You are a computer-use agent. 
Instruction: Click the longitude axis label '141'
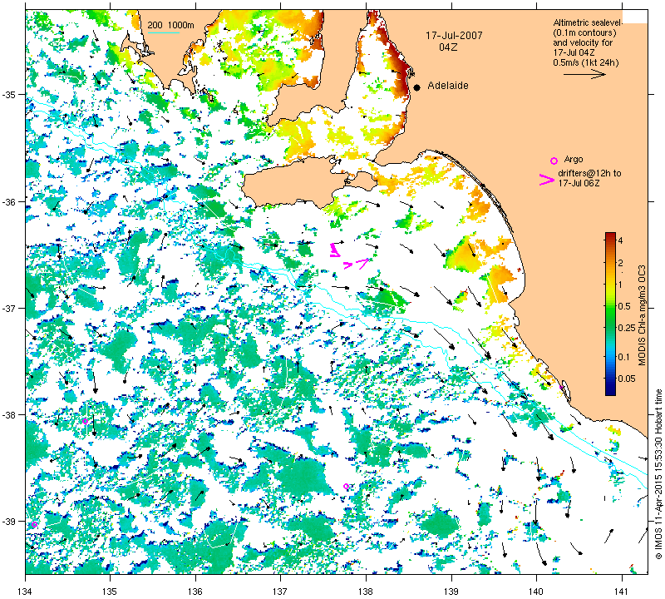(x=622, y=592)
